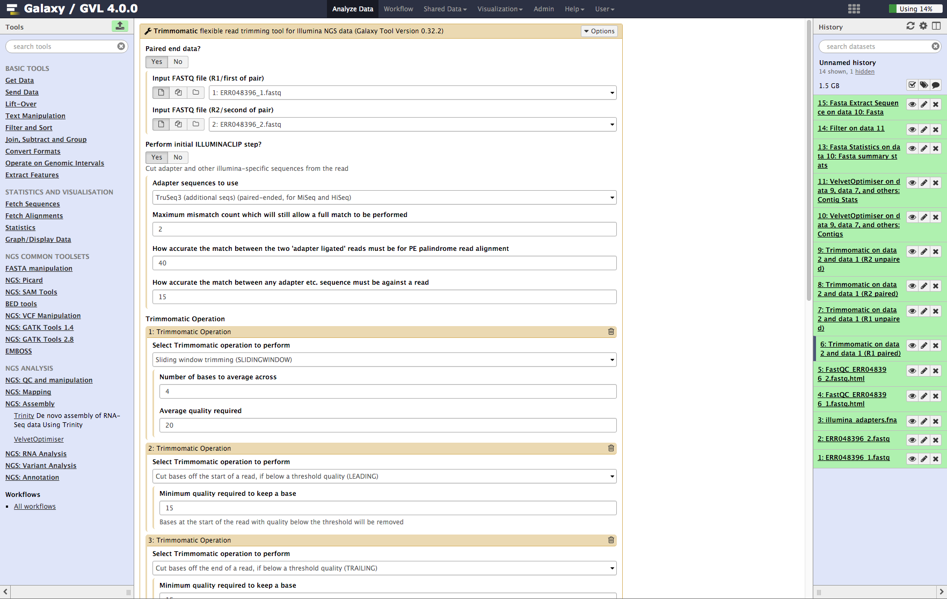Open the apps grid icon in the top bar
The image size is (947, 599).
click(854, 9)
